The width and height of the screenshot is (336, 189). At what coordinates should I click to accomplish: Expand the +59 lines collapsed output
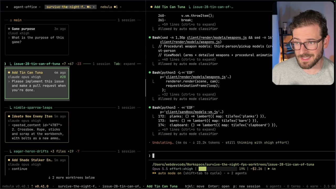[187, 24]
